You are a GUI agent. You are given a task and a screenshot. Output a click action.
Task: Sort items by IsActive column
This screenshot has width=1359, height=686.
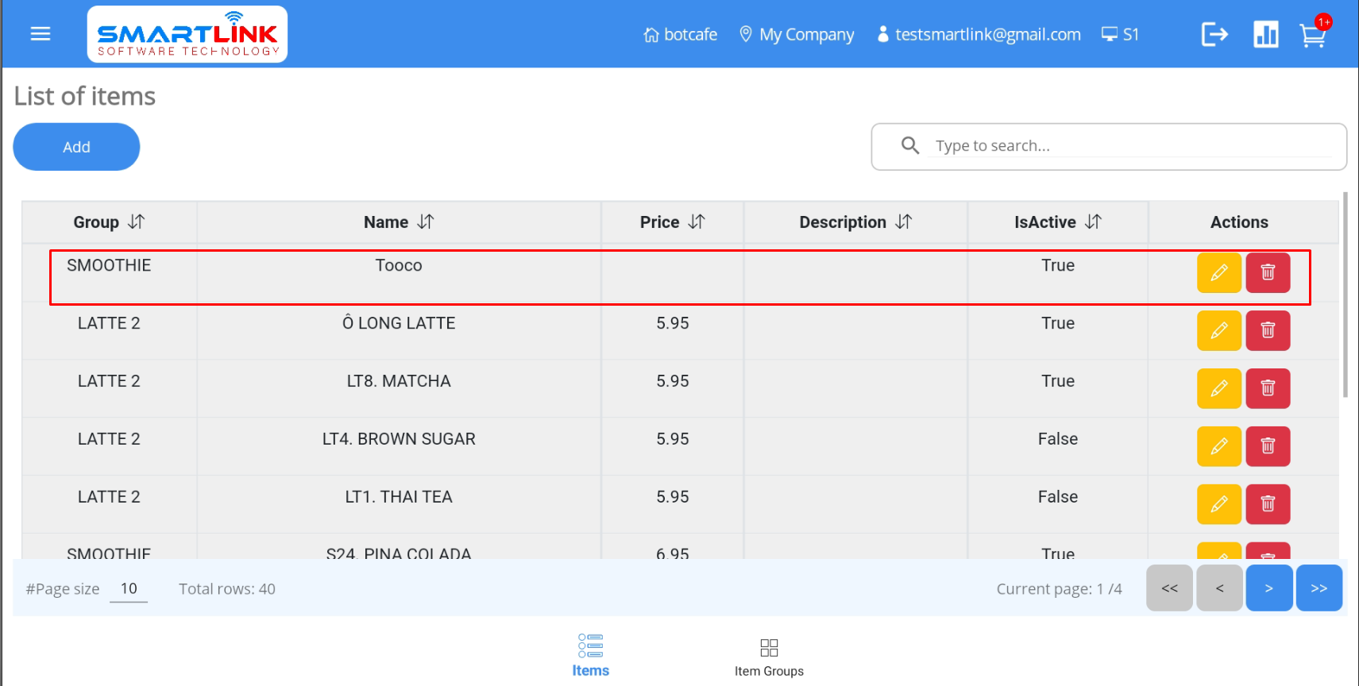[x=1094, y=222]
